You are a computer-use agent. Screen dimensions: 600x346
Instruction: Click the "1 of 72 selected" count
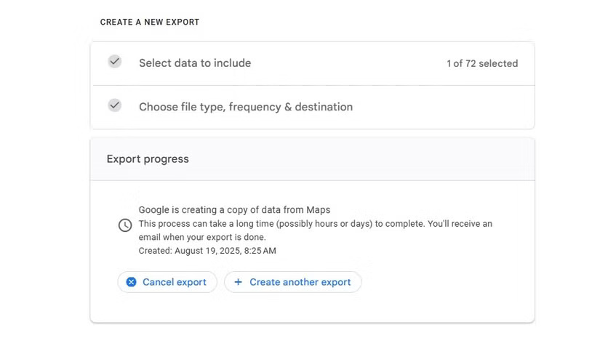pos(482,64)
